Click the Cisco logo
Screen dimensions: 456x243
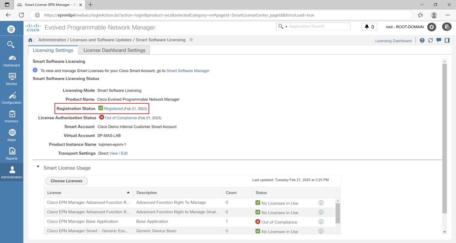(x=32, y=28)
